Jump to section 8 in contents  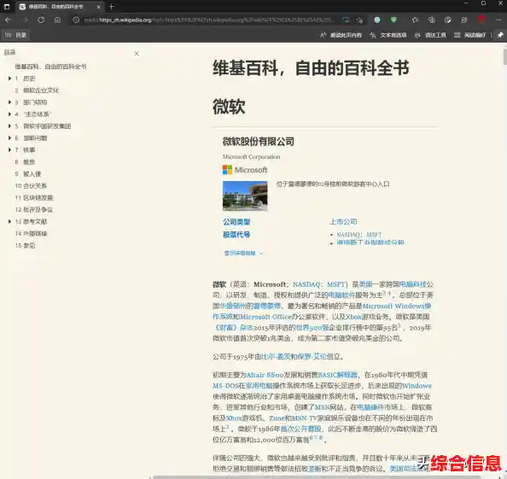[25, 161]
